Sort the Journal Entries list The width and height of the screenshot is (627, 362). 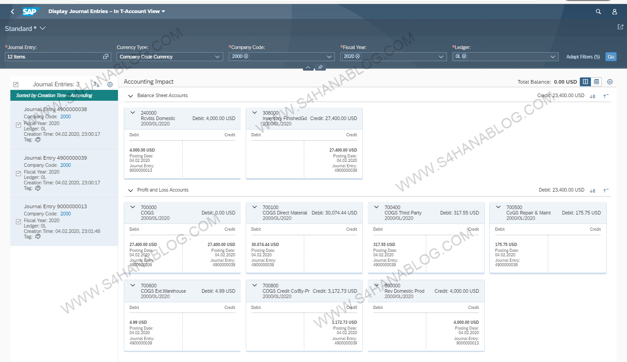click(96, 85)
